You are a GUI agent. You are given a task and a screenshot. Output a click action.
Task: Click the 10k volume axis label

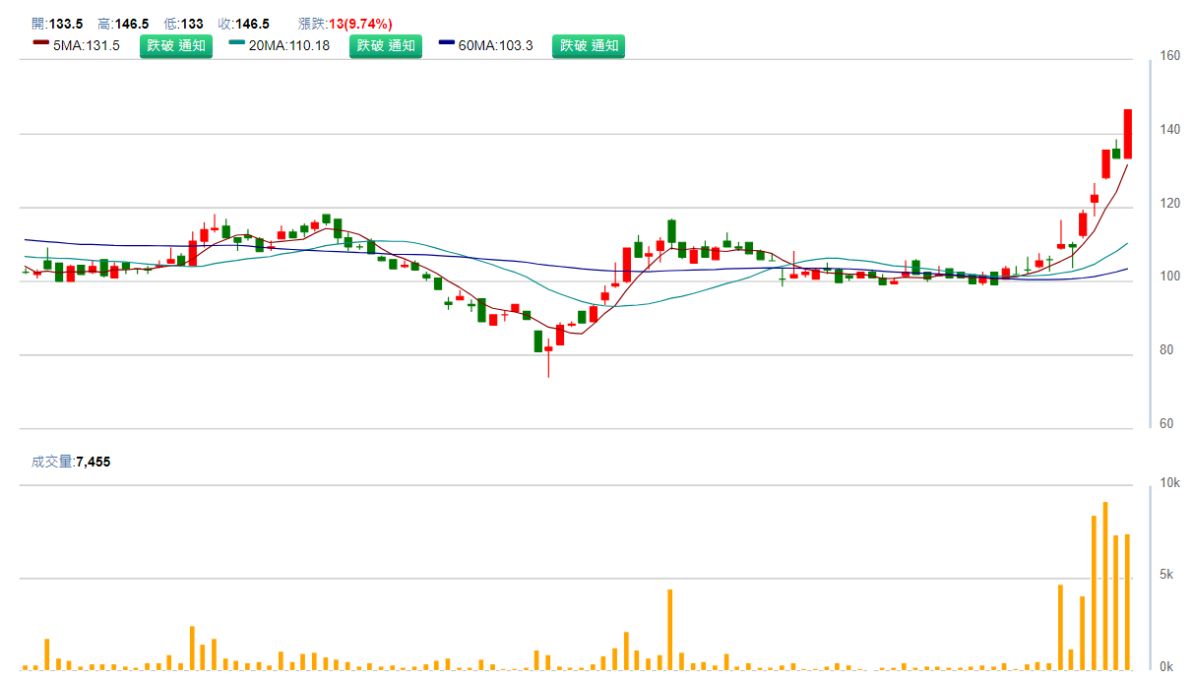pos(1170,483)
